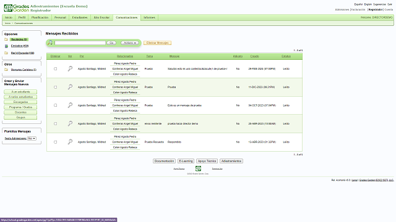Tick checkbox for 'Este es un mensaje de prueba'

[x=55, y=105]
